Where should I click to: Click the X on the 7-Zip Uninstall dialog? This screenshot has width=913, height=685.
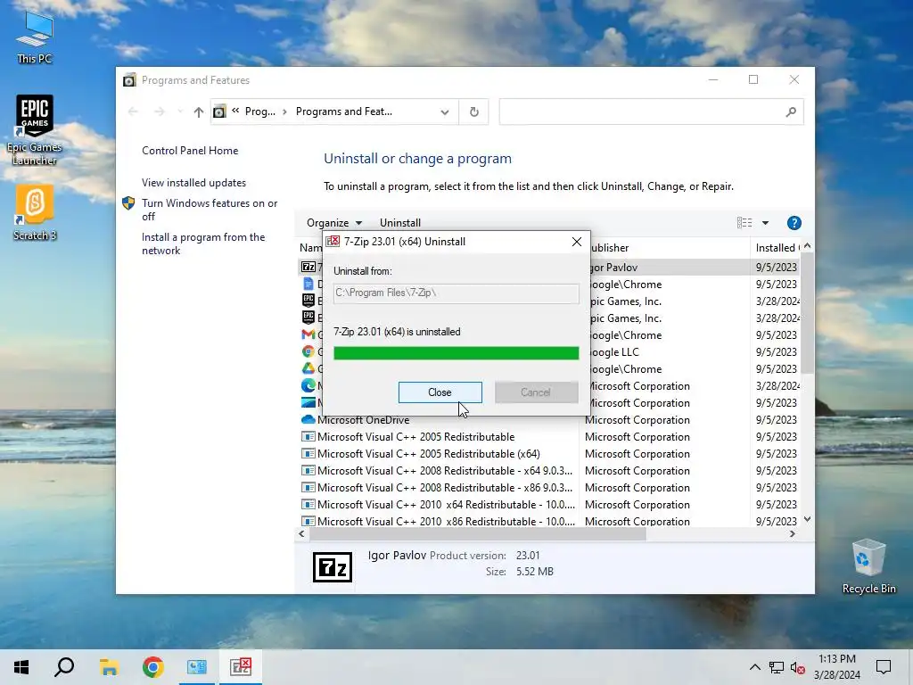[x=577, y=242]
